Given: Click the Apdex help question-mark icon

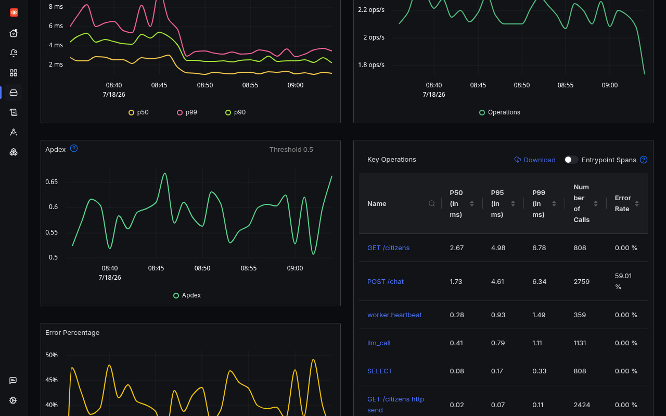Looking at the screenshot, I should pos(74,148).
